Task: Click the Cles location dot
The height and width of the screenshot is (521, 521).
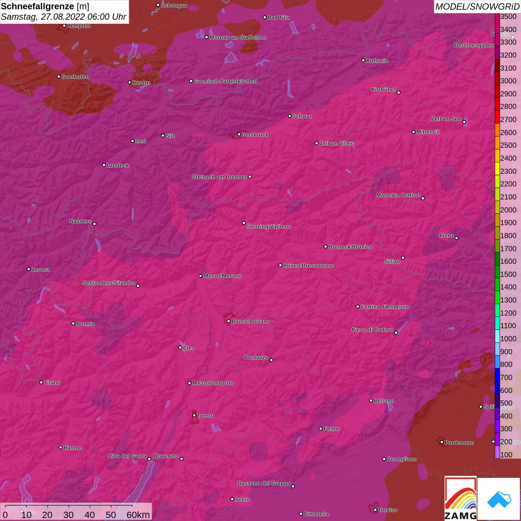Action: (180, 348)
